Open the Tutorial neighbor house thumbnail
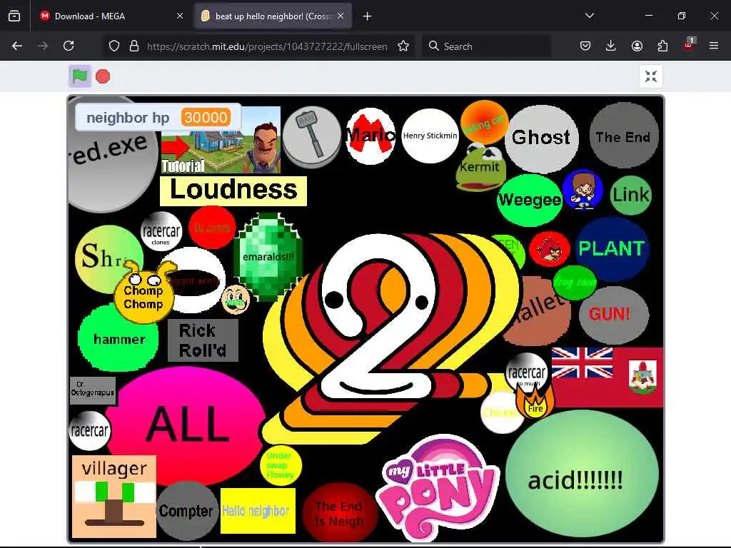 tap(221, 140)
